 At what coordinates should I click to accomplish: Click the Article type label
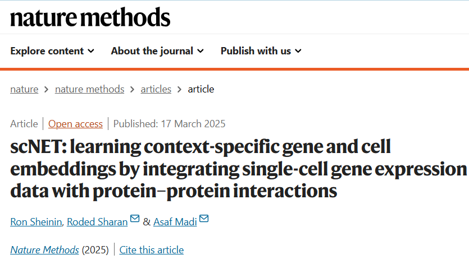pyautogui.click(x=24, y=124)
